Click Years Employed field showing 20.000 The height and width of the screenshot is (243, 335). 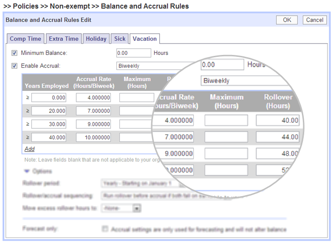[x=49, y=110]
